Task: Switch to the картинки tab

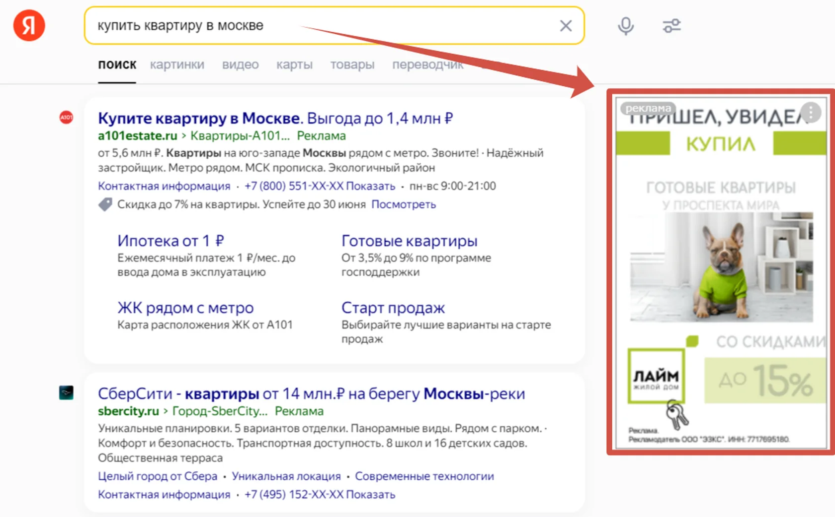Action: [177, 65]
